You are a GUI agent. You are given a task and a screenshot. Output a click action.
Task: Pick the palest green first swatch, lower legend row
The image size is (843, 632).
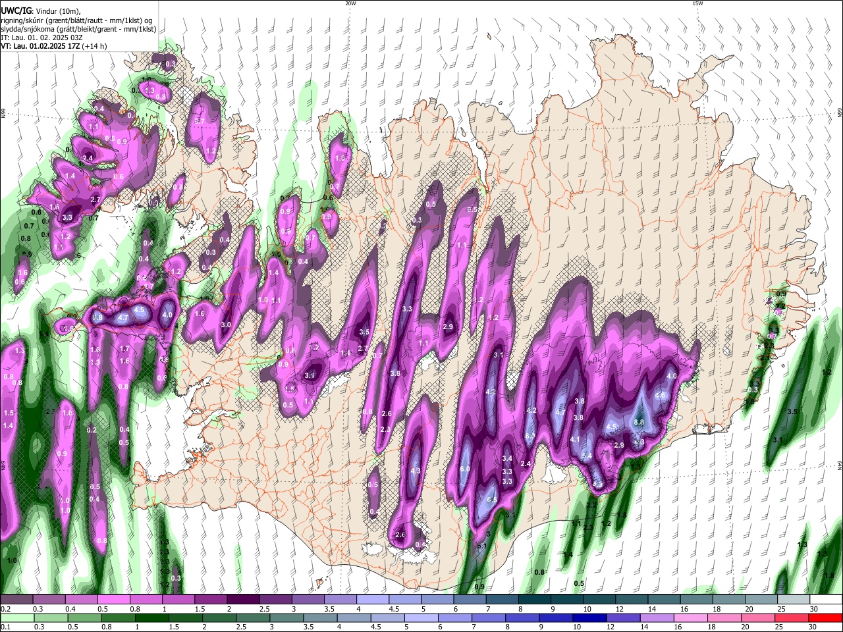[x=16, y=618]
